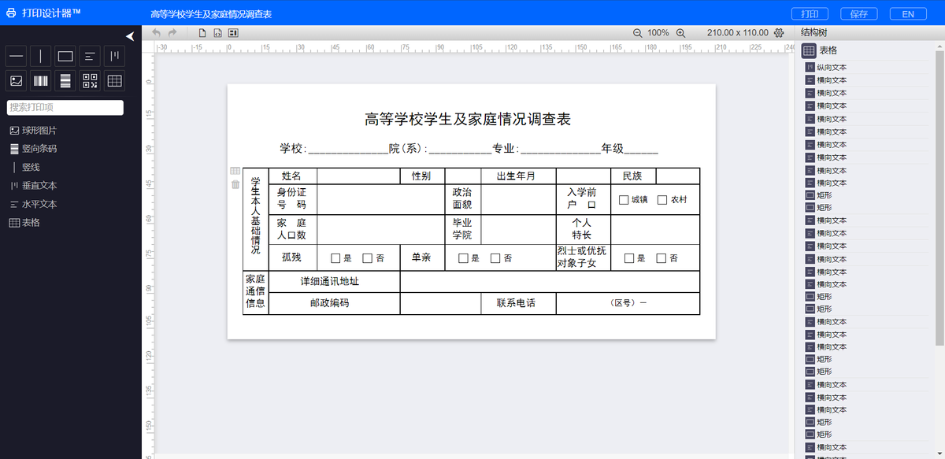945x459 pixels.
Task: Click the table handle icon beside the canvas table
Action: click(x=235, y=171)
